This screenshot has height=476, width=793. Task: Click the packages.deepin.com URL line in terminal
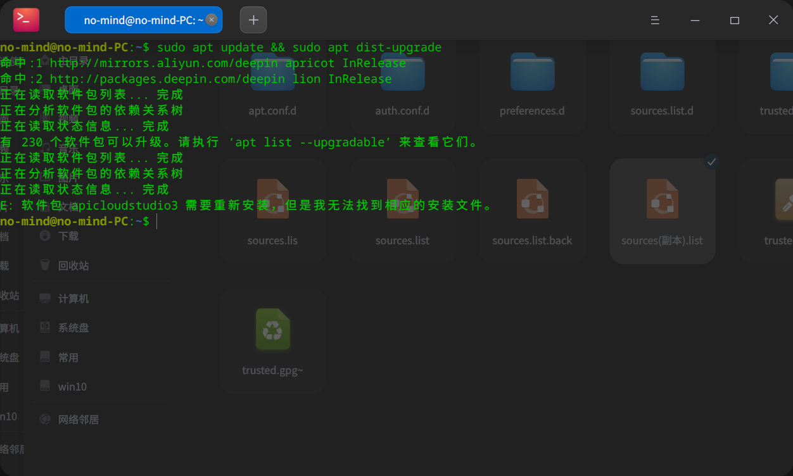(x=196, y=79)
